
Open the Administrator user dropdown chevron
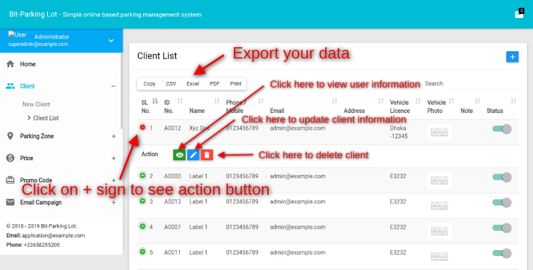coord(111,41)
